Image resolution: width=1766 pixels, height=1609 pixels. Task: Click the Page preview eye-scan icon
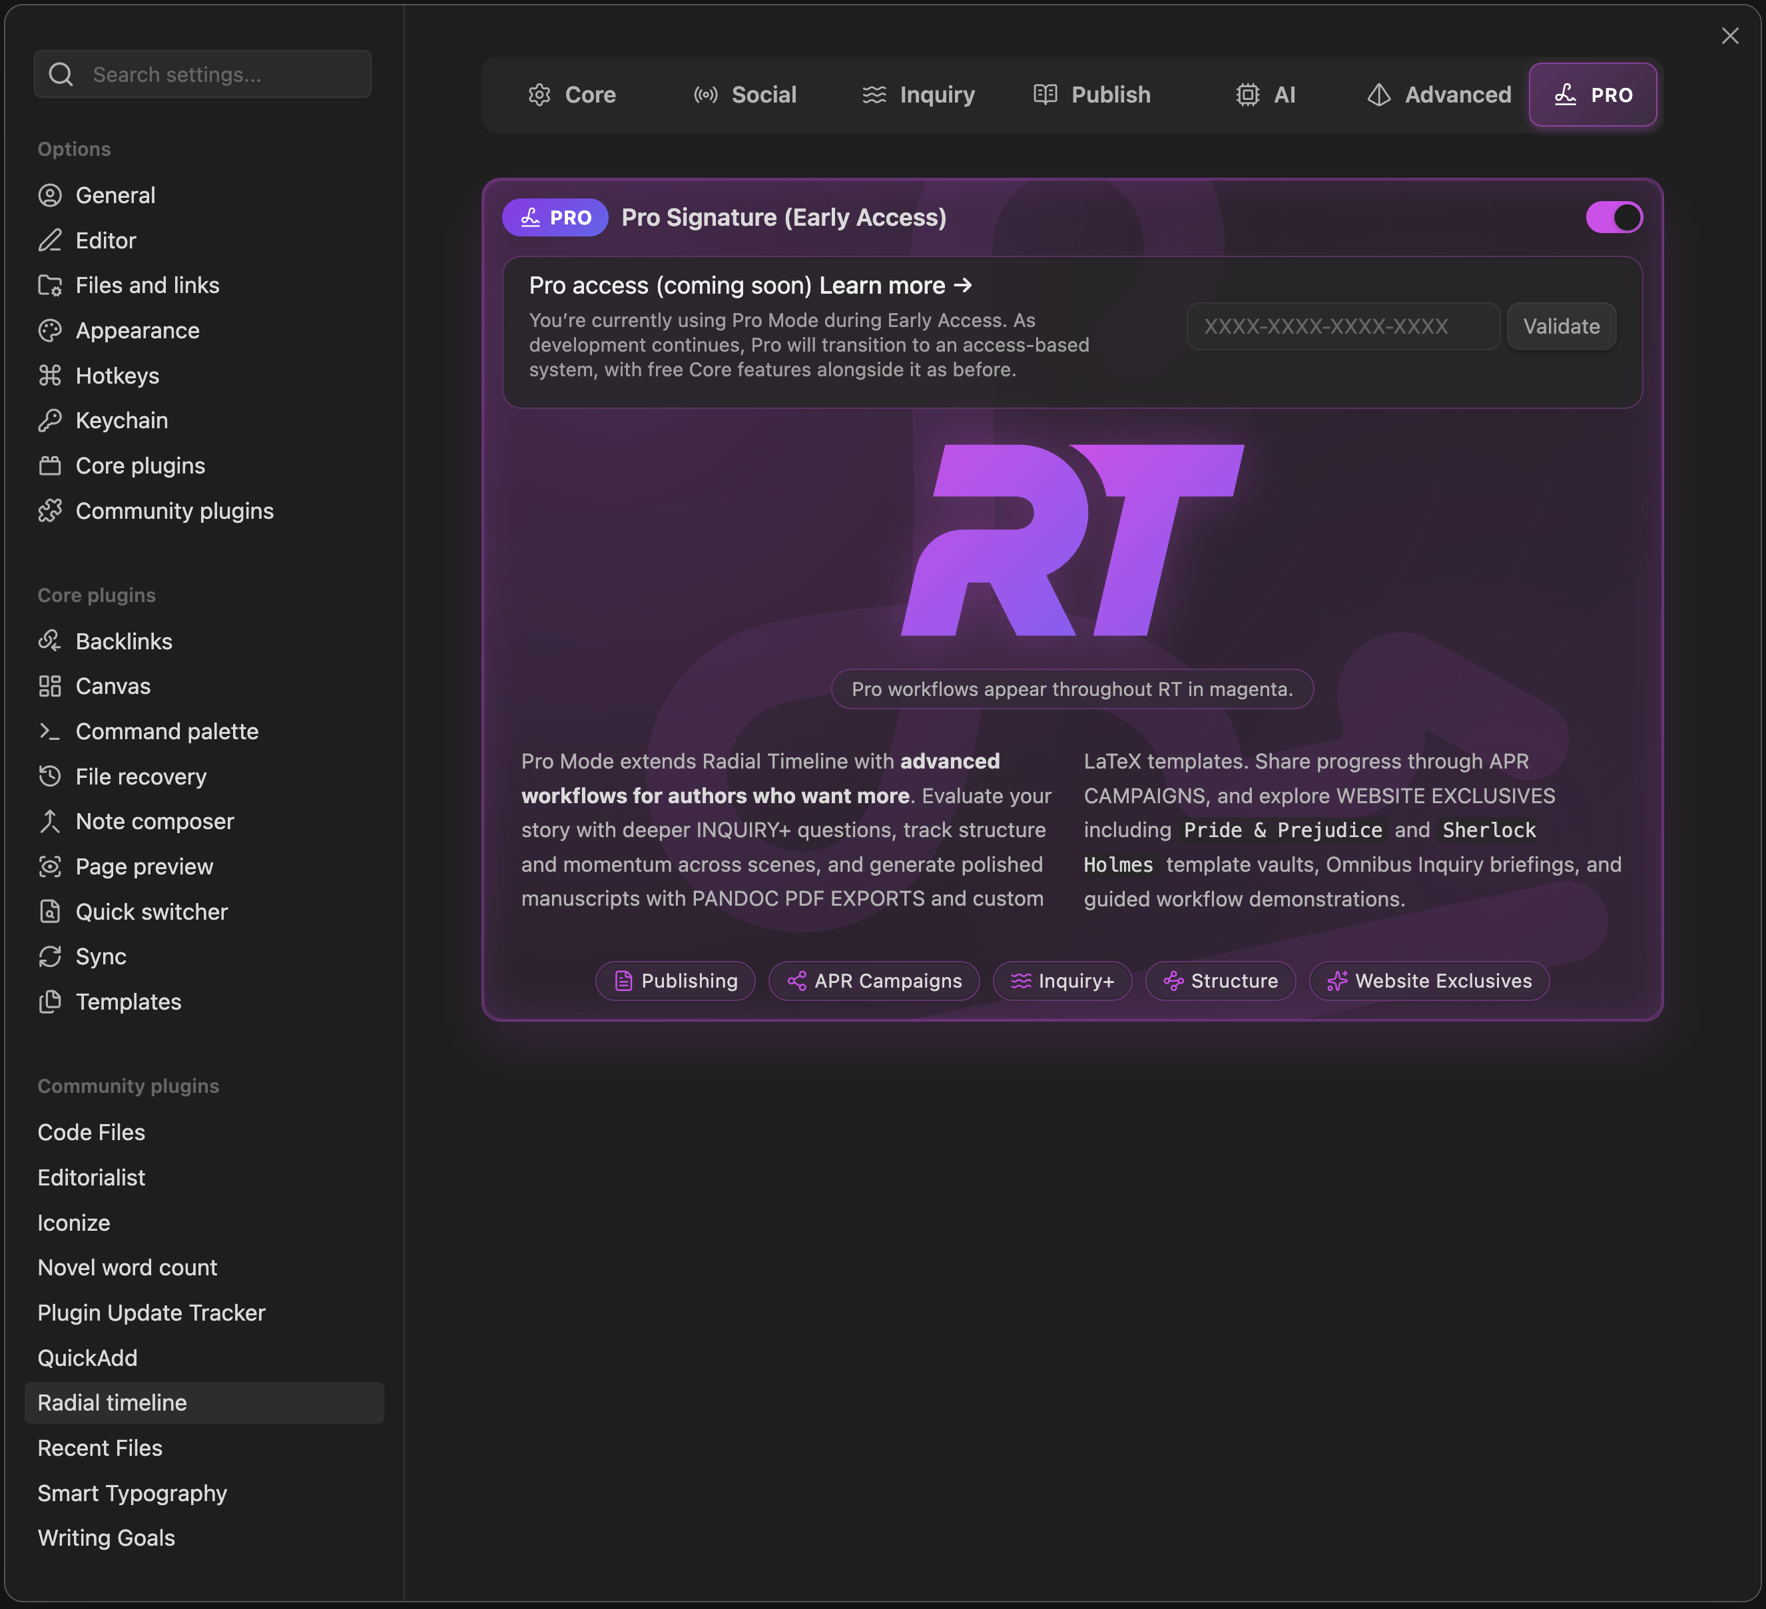coord(50,866)
